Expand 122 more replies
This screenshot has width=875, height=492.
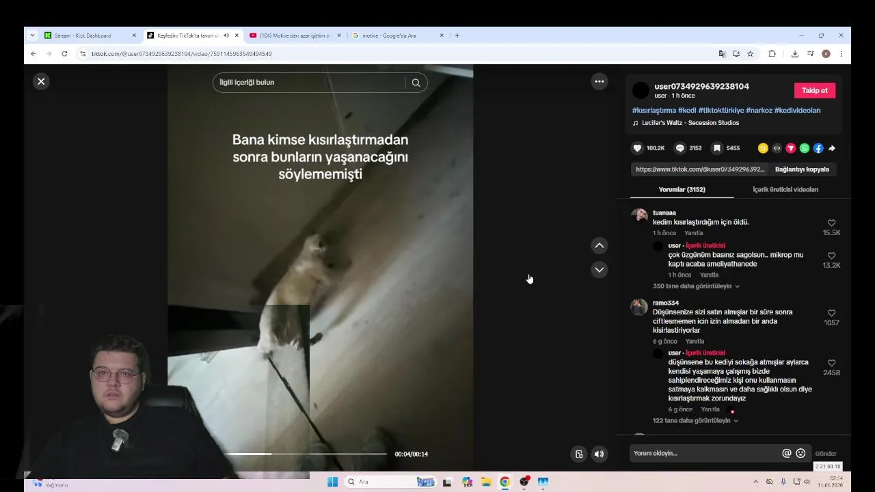pos(695,421)
